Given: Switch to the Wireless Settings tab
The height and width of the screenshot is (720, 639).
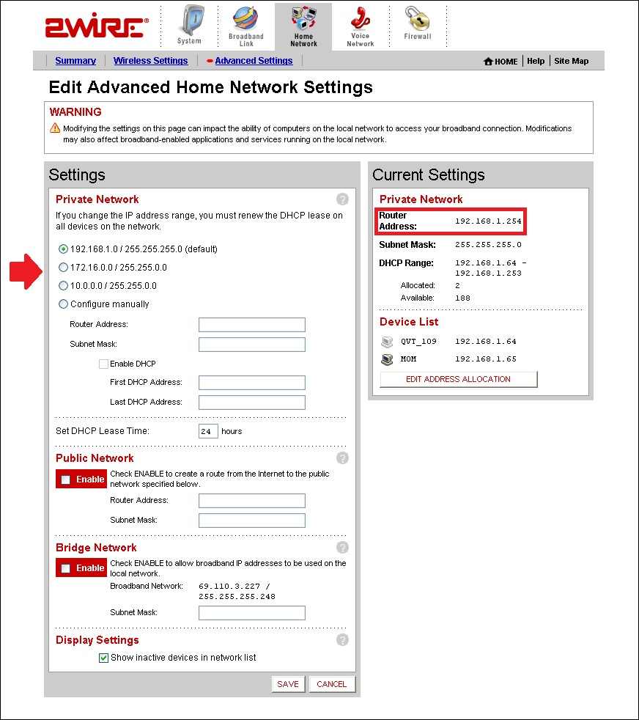Looking at the screenshot, I should coord(150,61).
